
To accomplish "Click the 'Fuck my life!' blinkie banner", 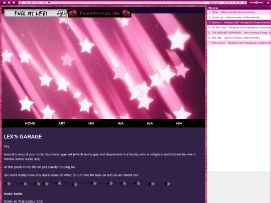I will 36,14.
